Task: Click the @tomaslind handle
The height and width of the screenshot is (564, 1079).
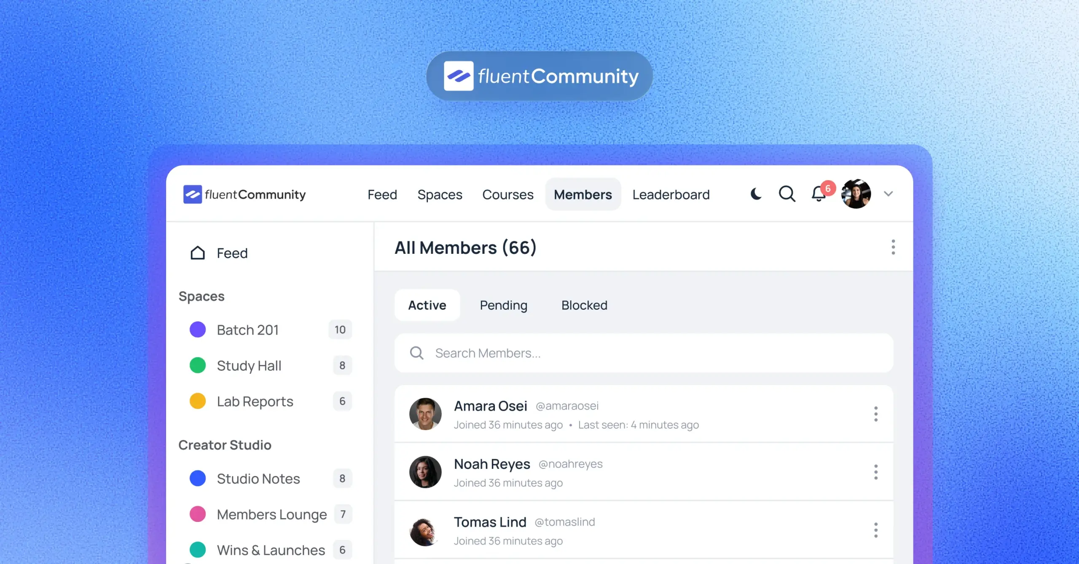Action: (x=565, y=522)
